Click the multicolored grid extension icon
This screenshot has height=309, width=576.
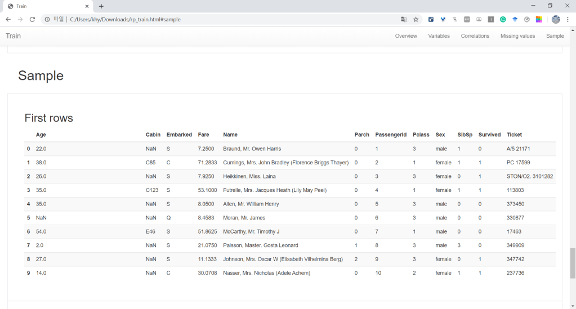click(539, 19)
